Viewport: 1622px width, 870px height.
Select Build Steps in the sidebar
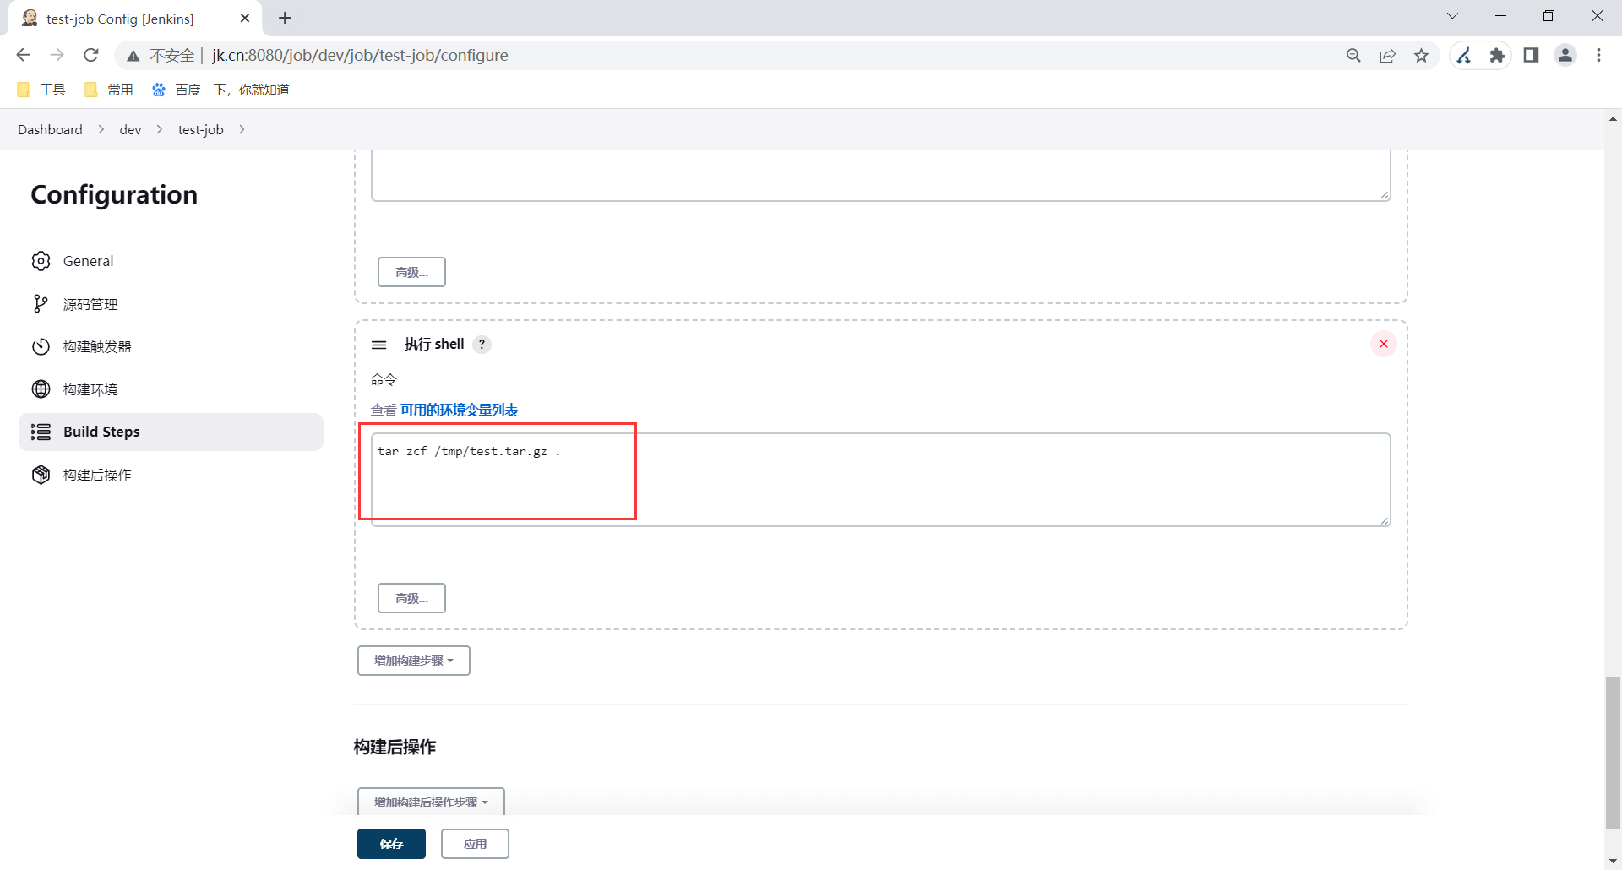click(171, 432)
